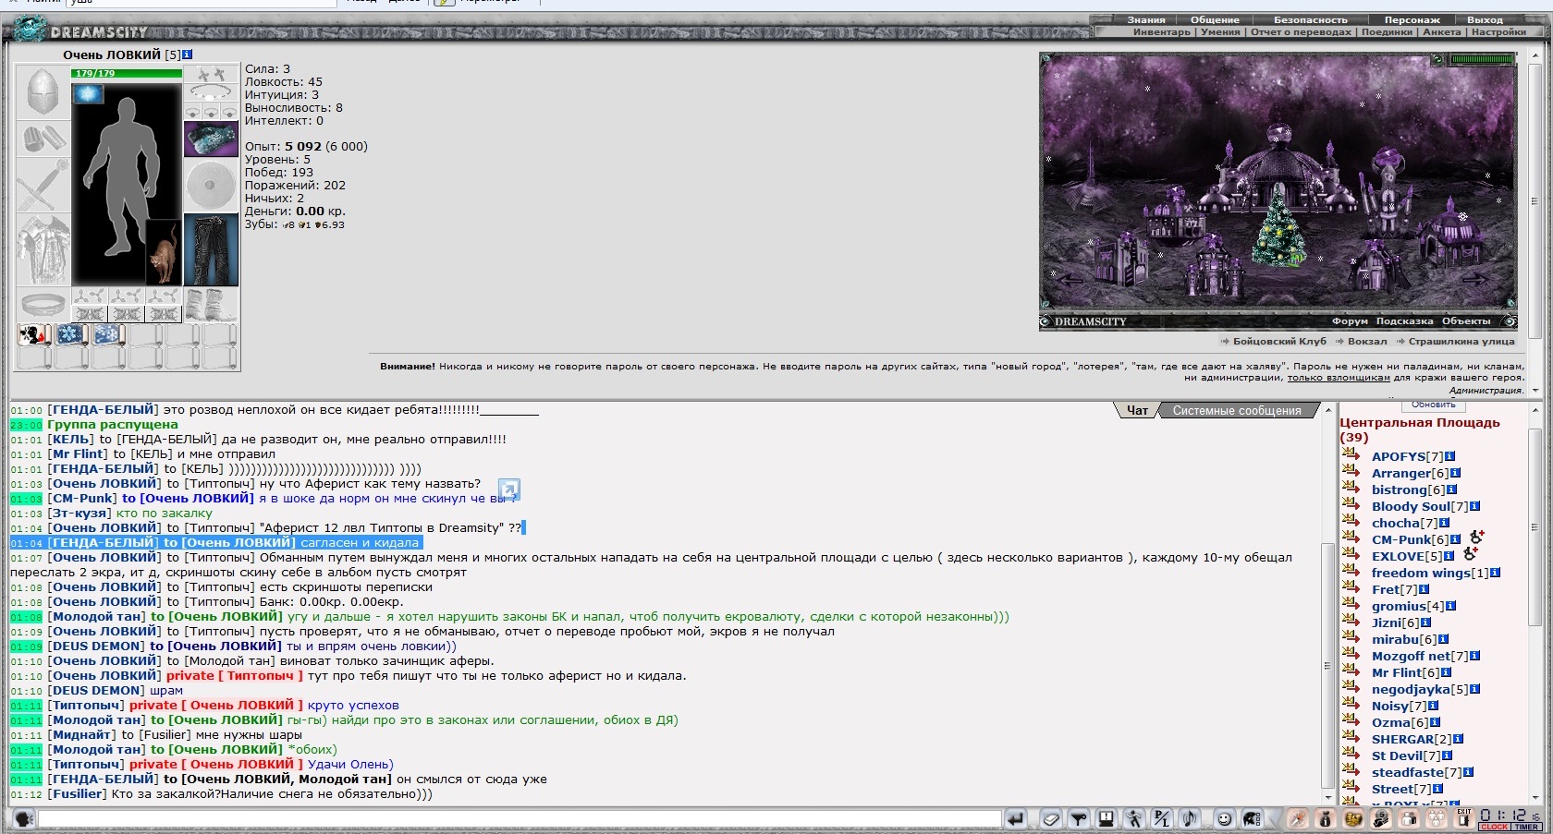The width and height of the screenshot is (1553, 834).
Task: Click the sword weapon slot
Action: pos(43,186)
